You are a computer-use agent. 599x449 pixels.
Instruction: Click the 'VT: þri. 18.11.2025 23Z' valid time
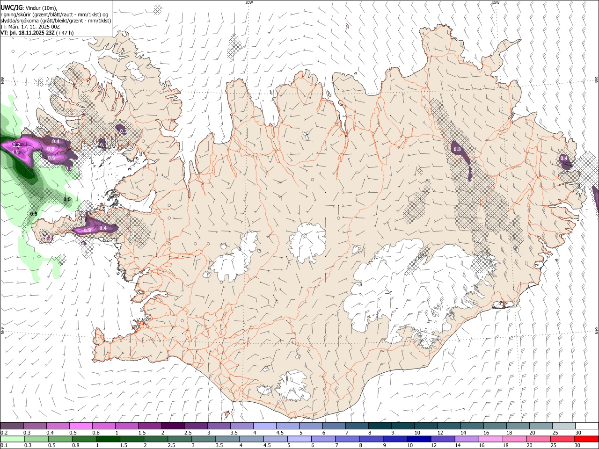click(28, 33)
